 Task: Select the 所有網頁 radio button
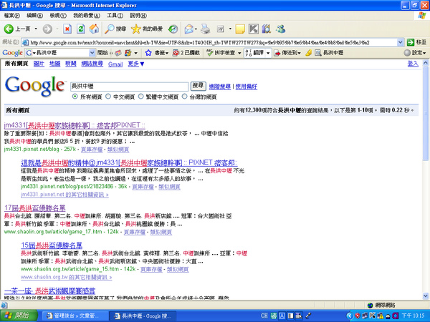point(75,97)
